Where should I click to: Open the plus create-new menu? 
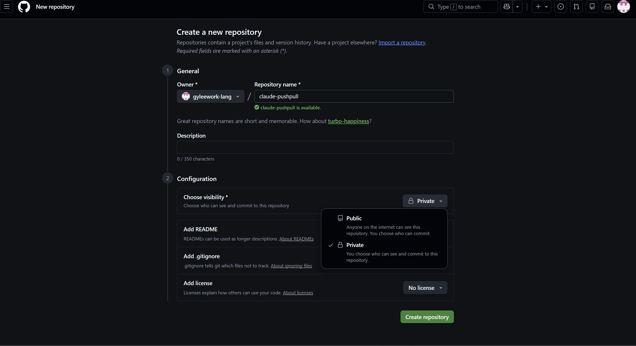click(x=541, y=7)
